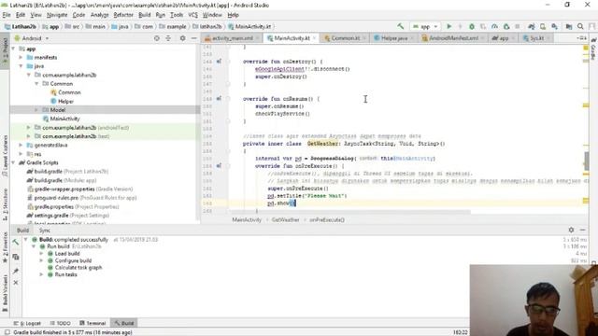Open the Tools menu

[177, 15]
